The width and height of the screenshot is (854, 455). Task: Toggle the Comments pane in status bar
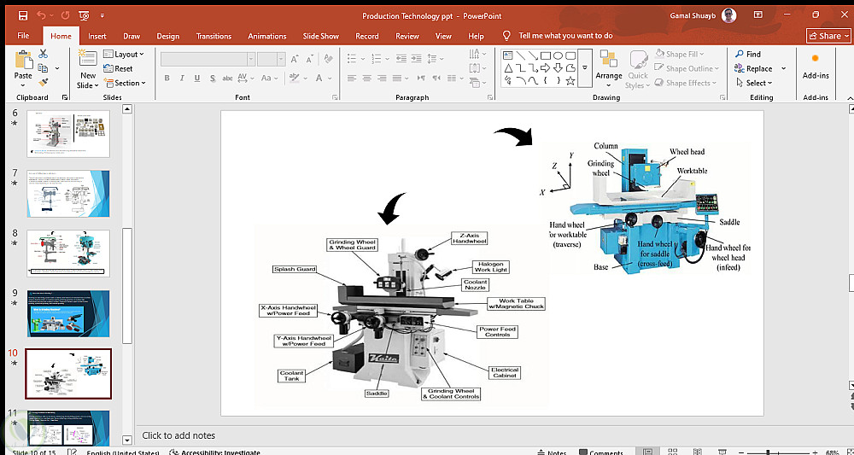click(x=600, y=452)
